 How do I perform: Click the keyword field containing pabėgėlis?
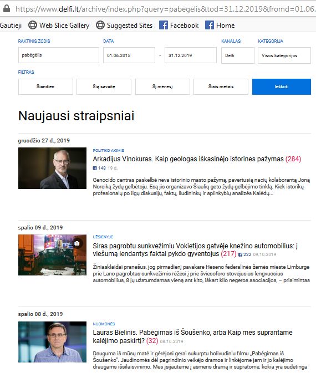click(x=59, y=55)
